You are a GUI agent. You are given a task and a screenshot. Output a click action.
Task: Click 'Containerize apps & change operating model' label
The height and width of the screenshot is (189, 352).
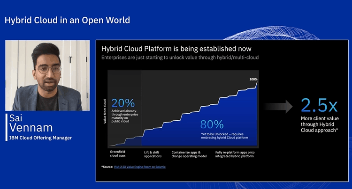[x=189, y=154]
